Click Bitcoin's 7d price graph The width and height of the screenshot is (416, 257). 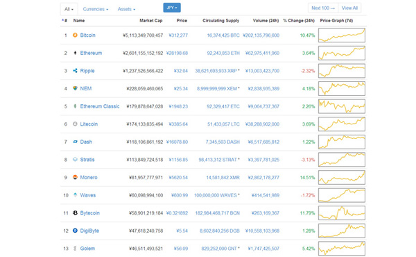coord(342,35)
